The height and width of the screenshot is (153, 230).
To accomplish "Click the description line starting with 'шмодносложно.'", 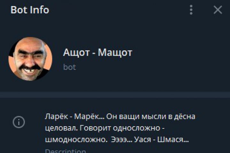I will [x=117, y=140].
